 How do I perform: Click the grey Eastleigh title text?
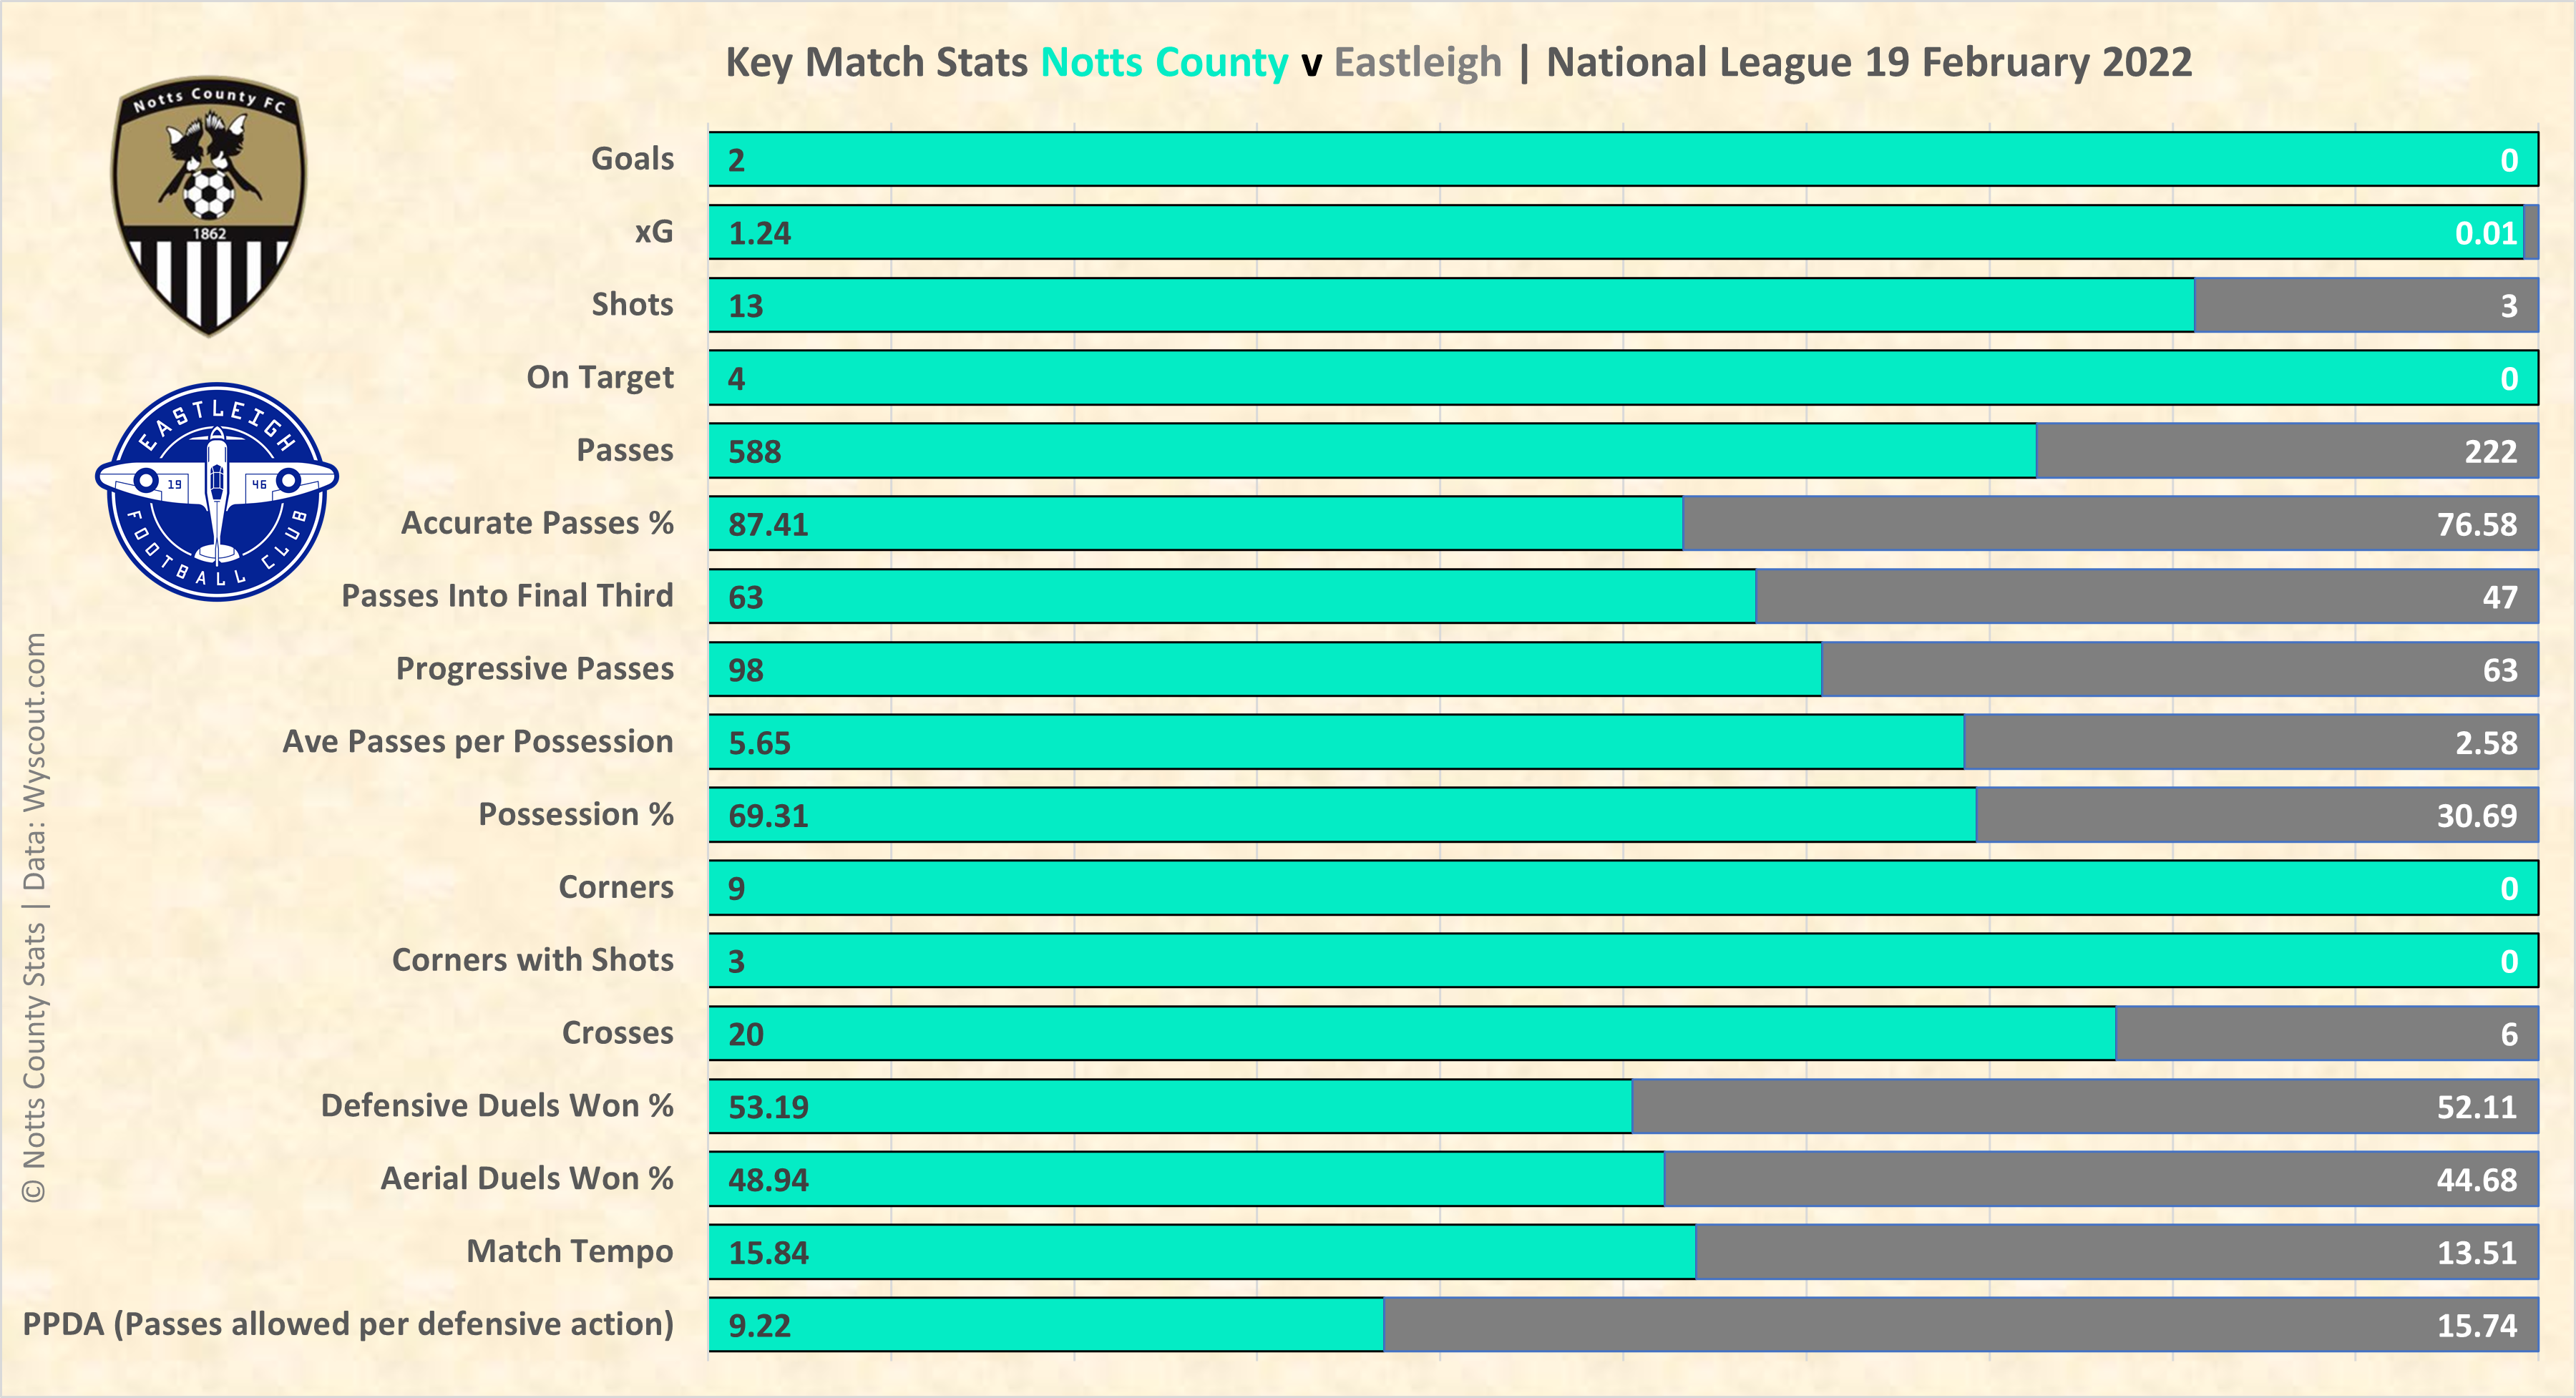pos(1417,63)
